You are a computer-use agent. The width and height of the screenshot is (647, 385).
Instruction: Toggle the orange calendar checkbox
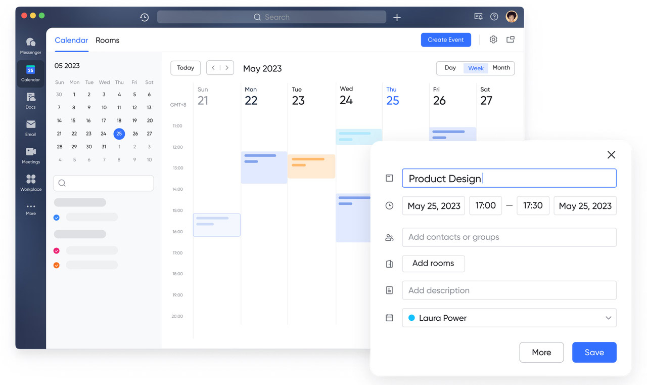pyautogui.click(x=57, y=265)
